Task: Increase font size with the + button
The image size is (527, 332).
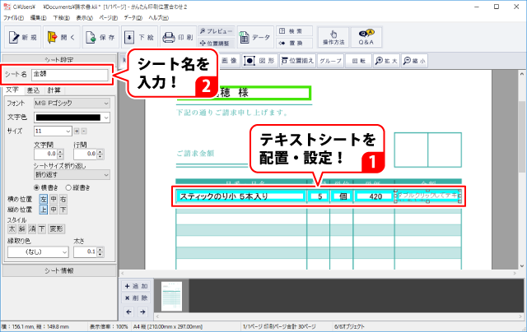Action: pos(77,131)
